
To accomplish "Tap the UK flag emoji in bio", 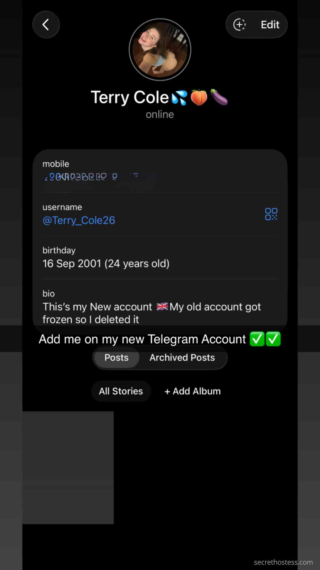I will pyautogui.click(x=162, y=307).
